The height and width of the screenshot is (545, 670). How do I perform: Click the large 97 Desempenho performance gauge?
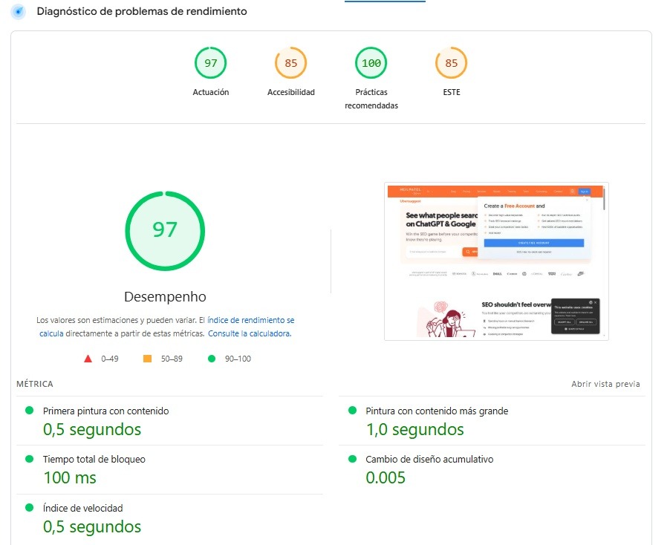tap(164, 230)
